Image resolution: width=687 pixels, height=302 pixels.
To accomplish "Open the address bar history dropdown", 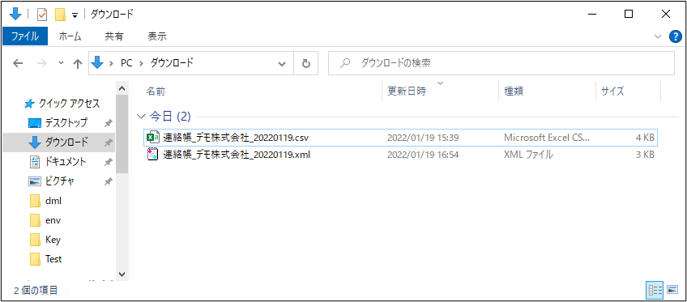I will (x=282, y=63).
